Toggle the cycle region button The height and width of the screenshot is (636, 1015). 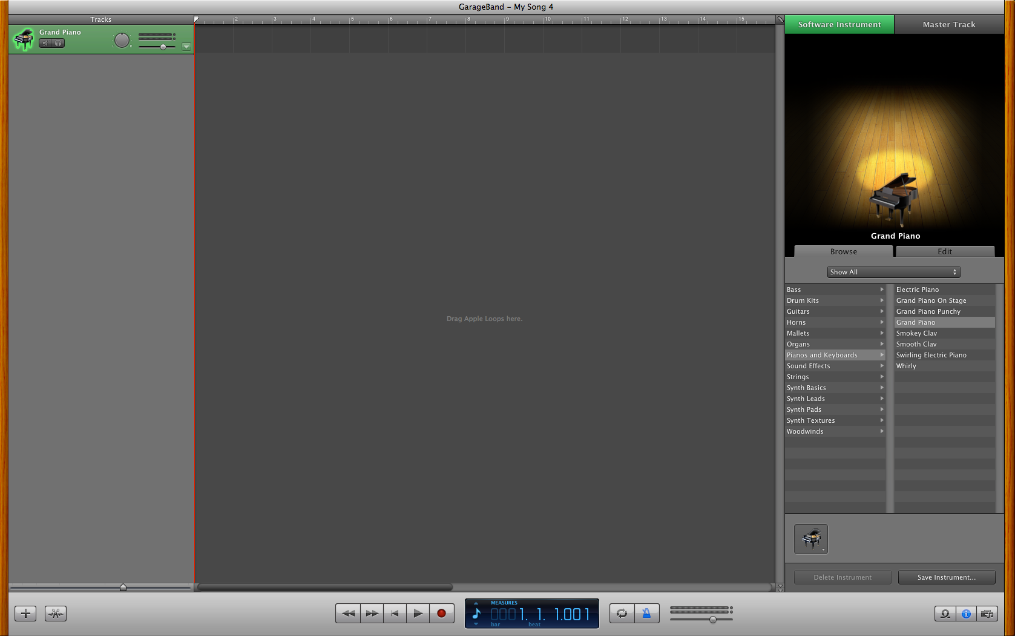622,613
